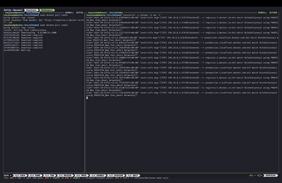282x183 pixels.
Task: Click the docker Downloading progress line
Action: click(x=30, y=33)
